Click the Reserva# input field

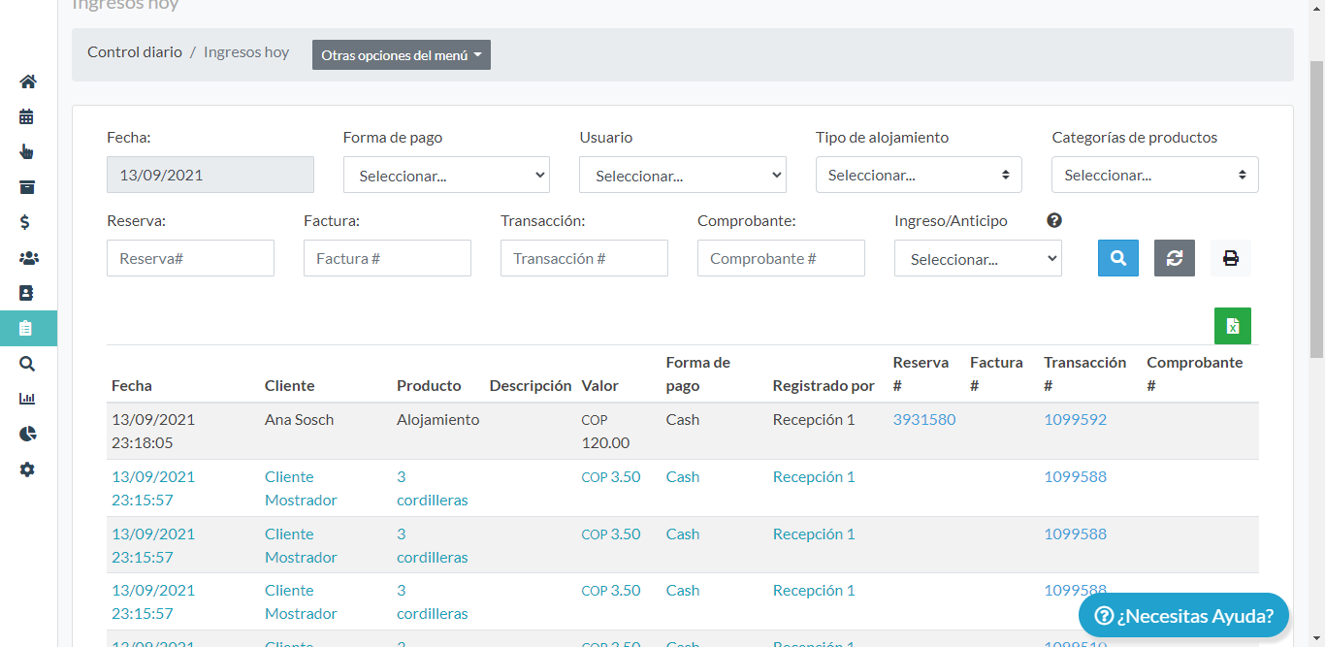190,258
